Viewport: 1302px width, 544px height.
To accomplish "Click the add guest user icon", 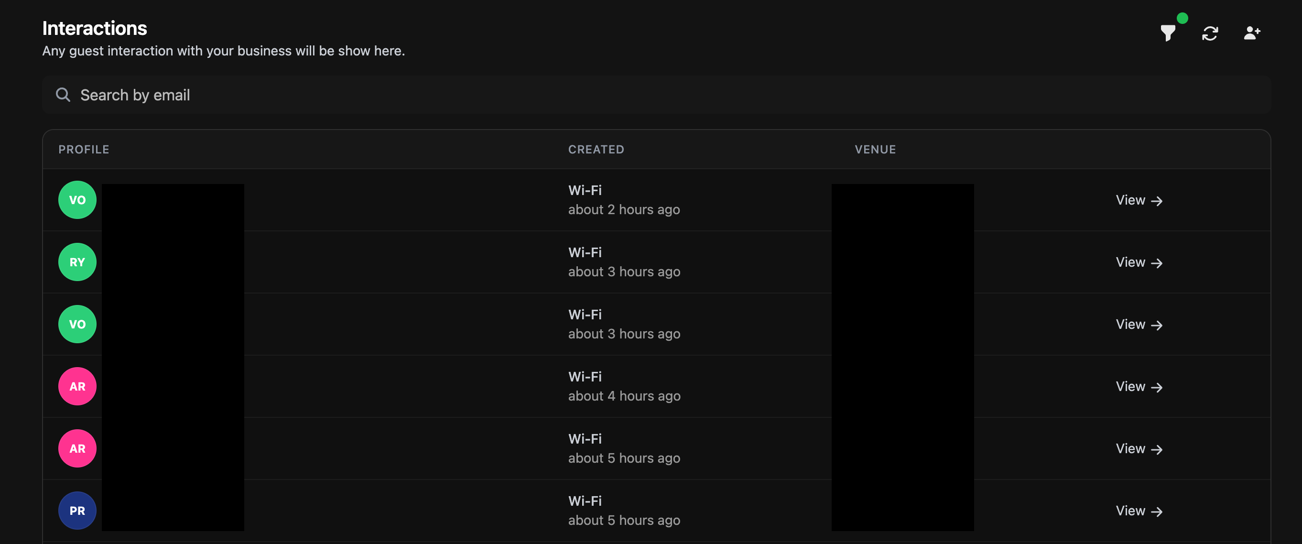I will (1251, 33).
